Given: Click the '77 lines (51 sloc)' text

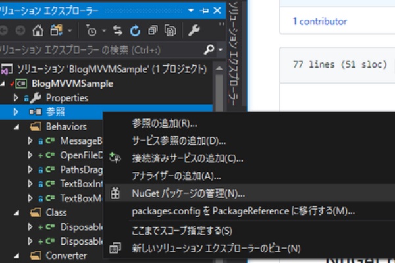Looking at the screenshot, I should pyautogui.click(x=340, y=64).
